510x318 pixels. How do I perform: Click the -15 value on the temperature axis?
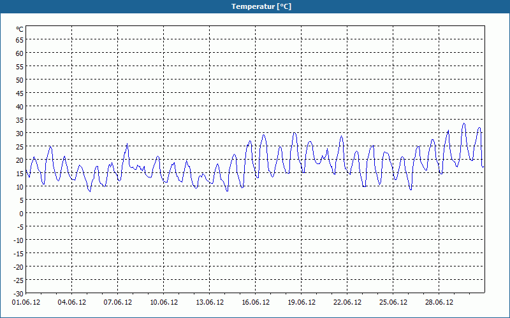tap(18, 253)
